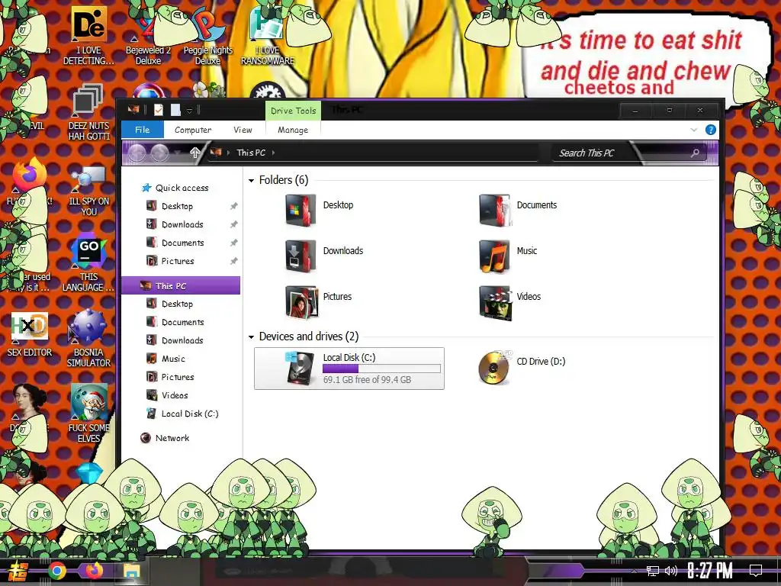Open the File menu tab

(143, 130)
